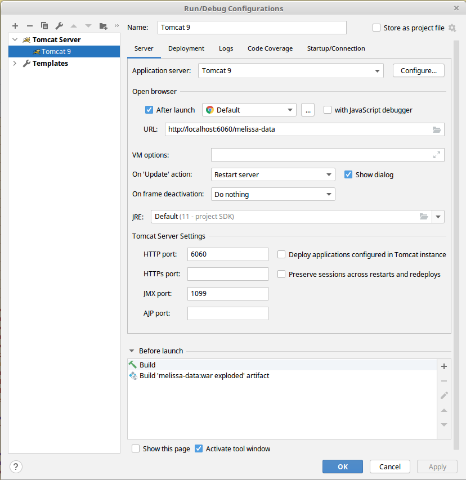Click the Name input field
This screenshot has height=480, width=466.
pos(252,28)
